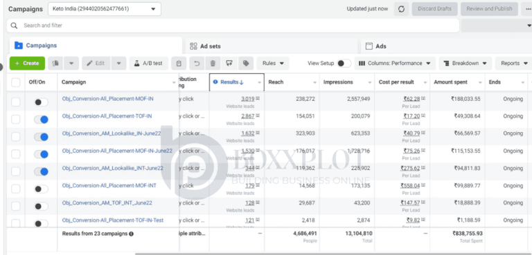532x255 pixels.
Task: Click the export share icon
Action: [x=229, y=64]
